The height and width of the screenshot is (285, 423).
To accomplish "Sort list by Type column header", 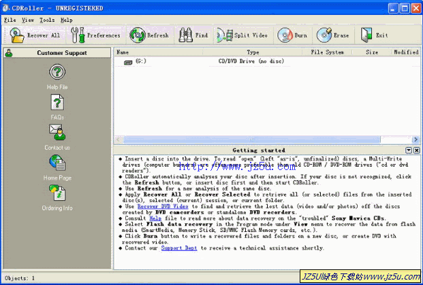I will [253, 52].
